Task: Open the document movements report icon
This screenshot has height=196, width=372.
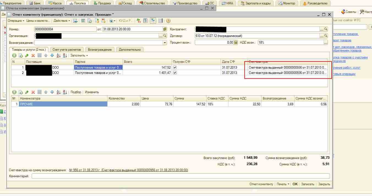Action: click(145, 21)
